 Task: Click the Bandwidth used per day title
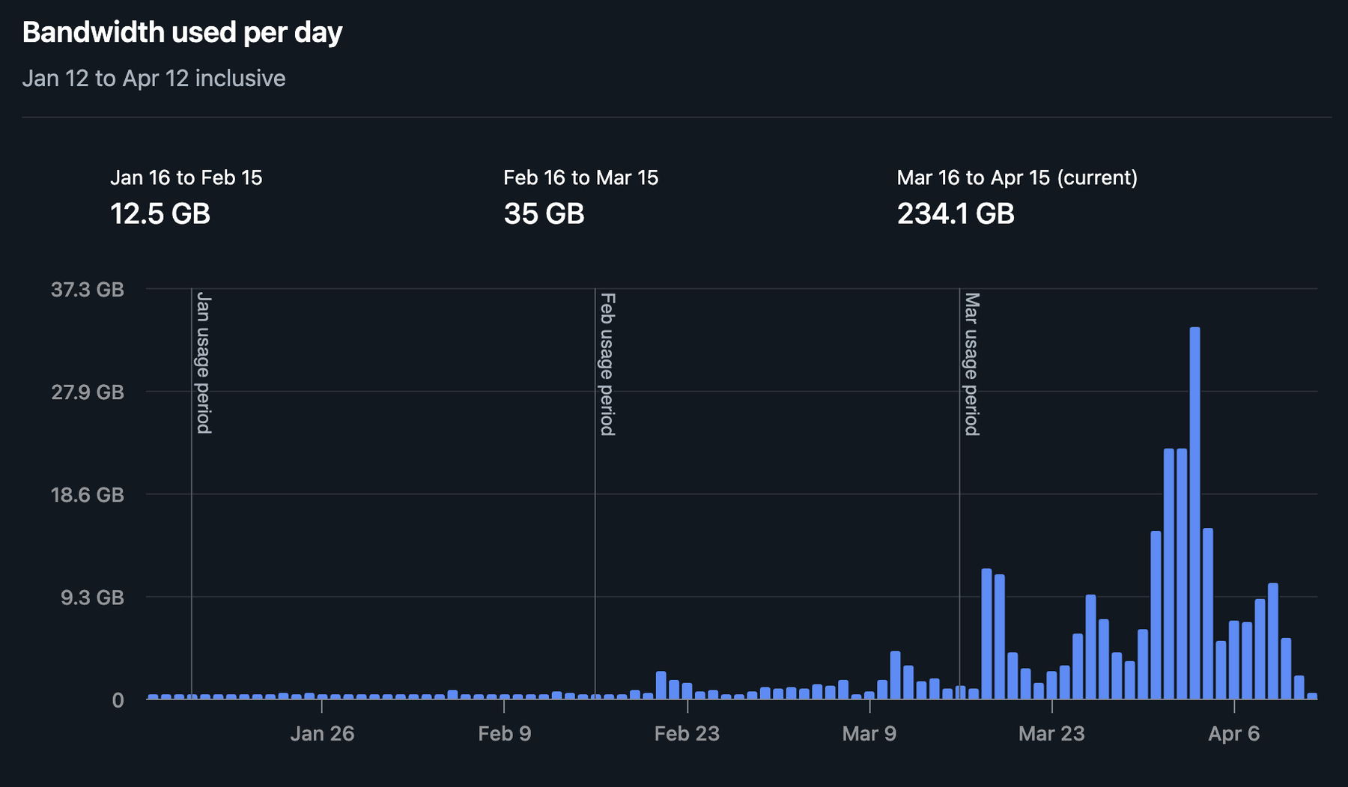coord(183,32)
